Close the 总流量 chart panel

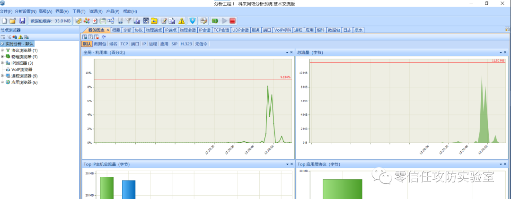(505, 52)
